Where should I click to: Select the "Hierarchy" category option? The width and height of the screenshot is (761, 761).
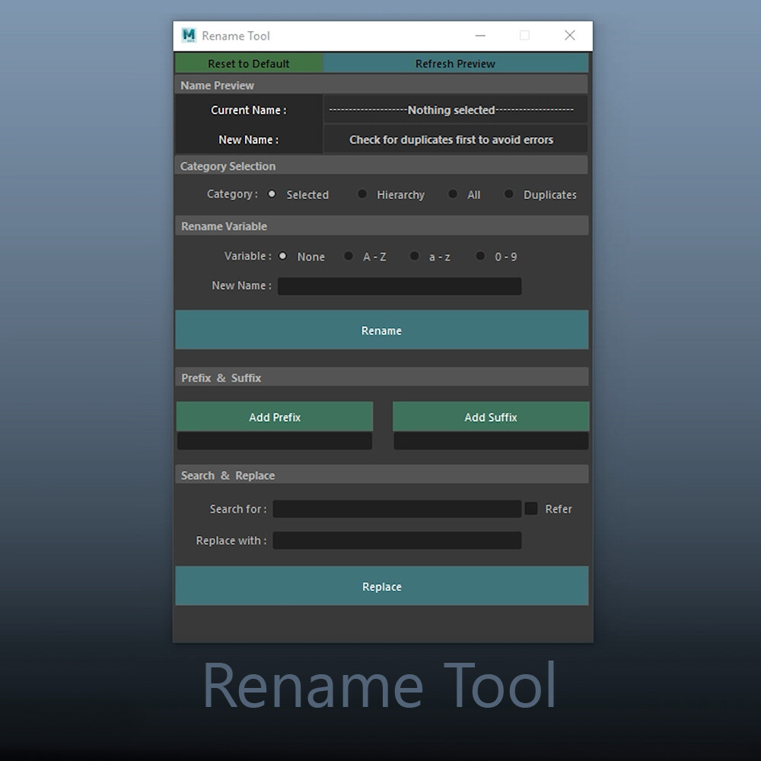click(x=362, y=194)
